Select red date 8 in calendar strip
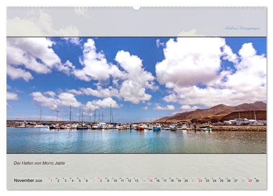Image resolution: width=273 pixels, height=196 pixels. pyautogui.click(x=101, y=181)
